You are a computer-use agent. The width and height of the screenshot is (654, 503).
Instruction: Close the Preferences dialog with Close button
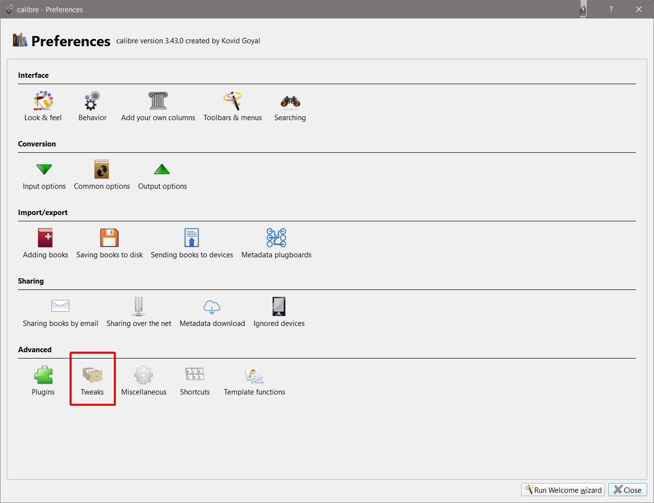coord(628,490)
